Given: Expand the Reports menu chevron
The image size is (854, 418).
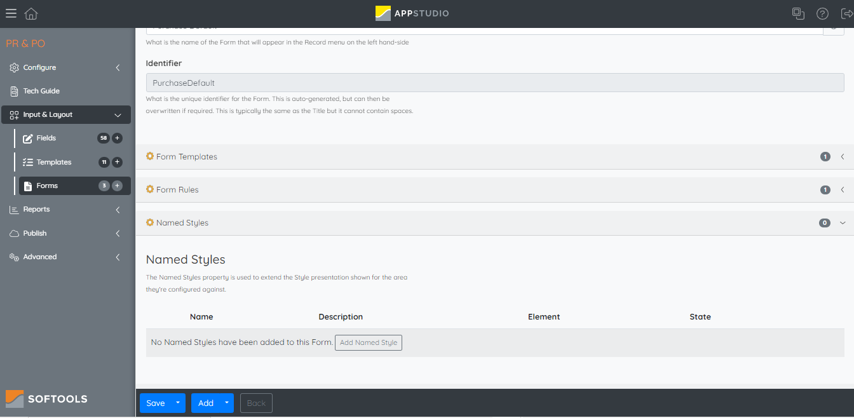Looking at the screenshot, I should 118,210.
